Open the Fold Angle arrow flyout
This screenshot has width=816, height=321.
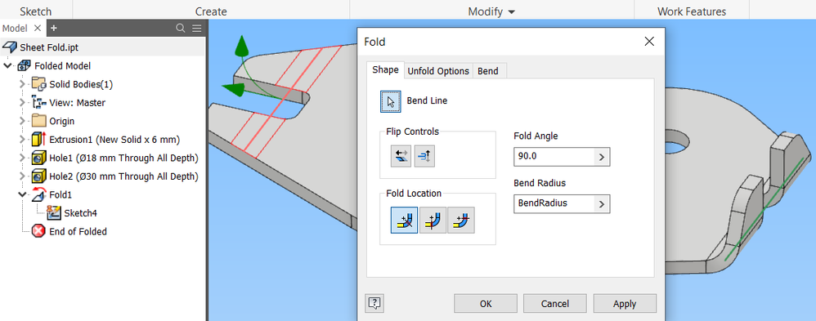click(602, 157)
